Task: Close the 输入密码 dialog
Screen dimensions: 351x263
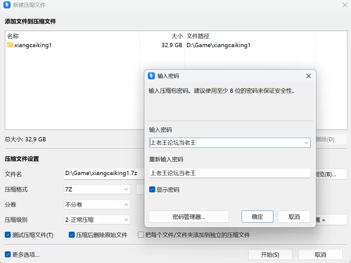Action: pyautogui.click(x=309, y=76)
